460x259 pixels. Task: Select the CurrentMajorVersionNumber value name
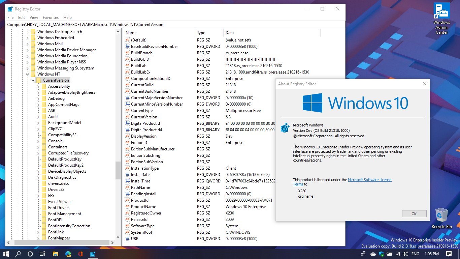tap(157, 98)
